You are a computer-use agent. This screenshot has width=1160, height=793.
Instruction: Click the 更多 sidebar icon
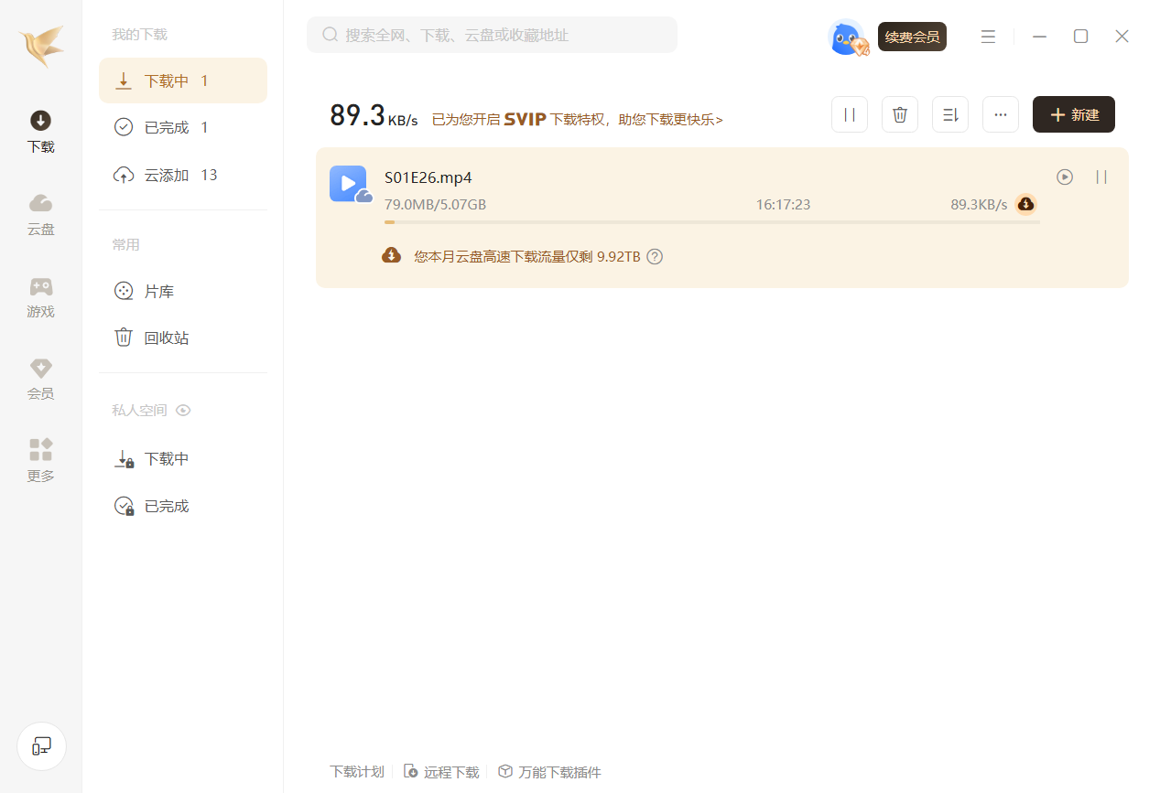tap(40, 461)
